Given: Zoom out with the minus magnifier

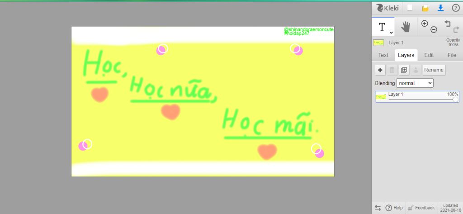Looking at the screenshot, I should click(434, 29).
